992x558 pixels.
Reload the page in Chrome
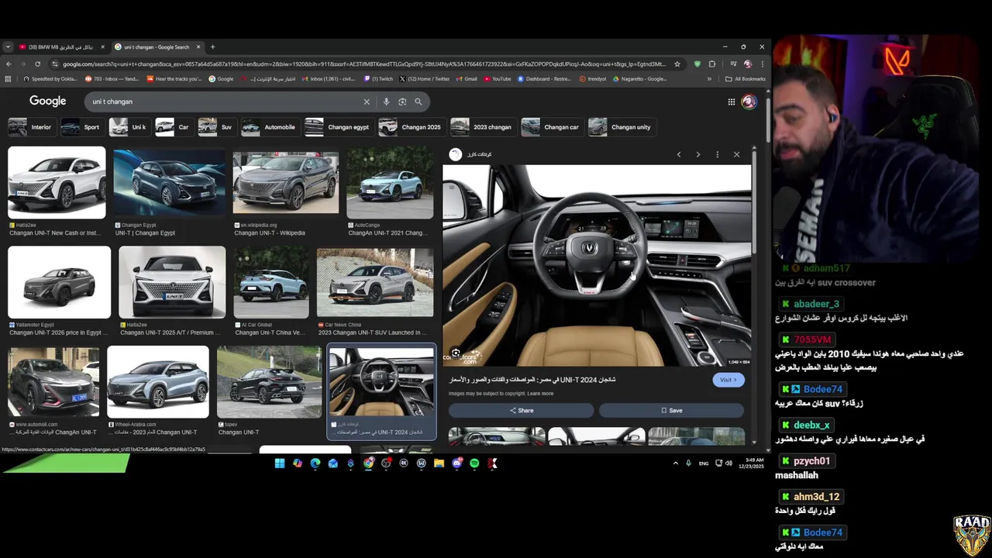point(39,64)
